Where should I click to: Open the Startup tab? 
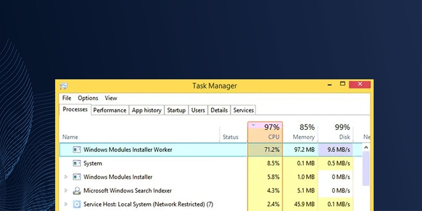pos(176,110)
